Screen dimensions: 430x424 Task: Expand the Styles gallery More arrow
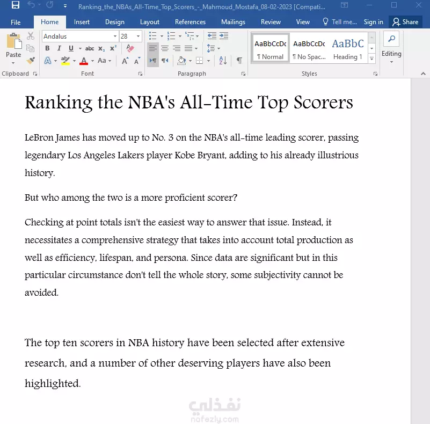click(371, 59)
